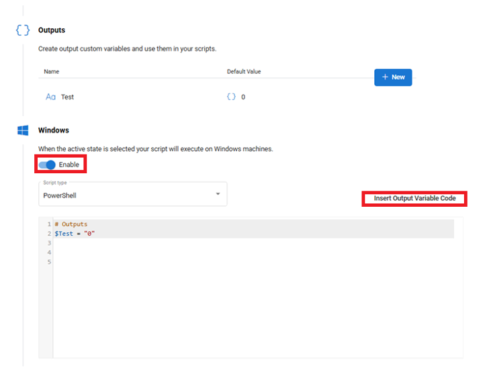Click the Windows section heading

tap(54, 130)
